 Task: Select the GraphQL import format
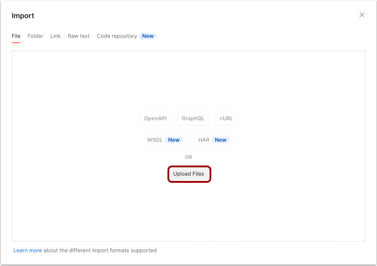(193, 118)
